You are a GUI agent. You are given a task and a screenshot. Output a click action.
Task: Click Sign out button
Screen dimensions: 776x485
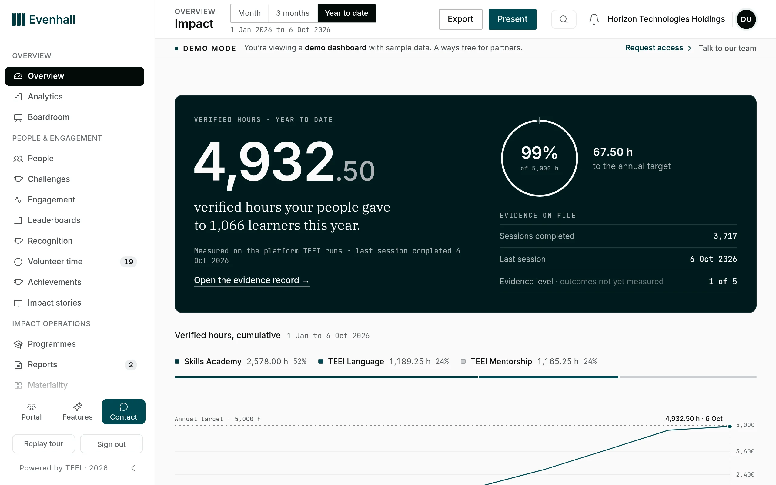pos(111,444)
